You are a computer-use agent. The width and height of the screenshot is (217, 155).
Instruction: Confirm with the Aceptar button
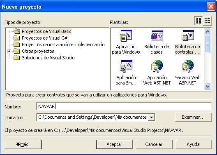(115, 144)
